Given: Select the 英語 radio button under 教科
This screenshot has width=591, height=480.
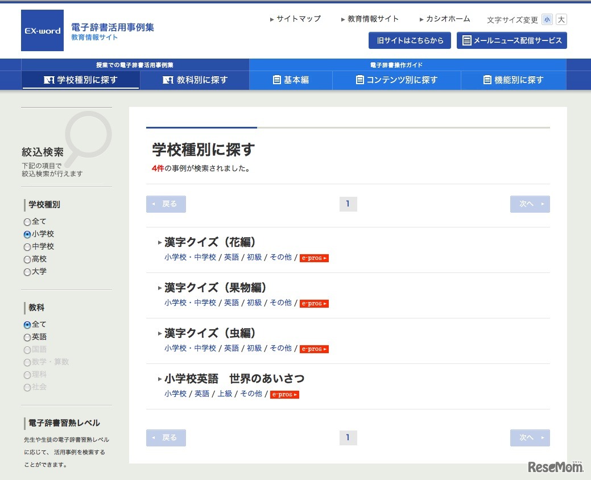Looking at the screenshot, I should [x=27, y=337].
